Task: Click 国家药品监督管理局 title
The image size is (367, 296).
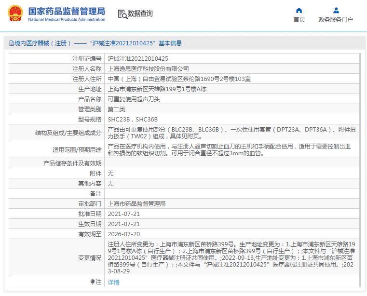Action: tap(67, 11)
